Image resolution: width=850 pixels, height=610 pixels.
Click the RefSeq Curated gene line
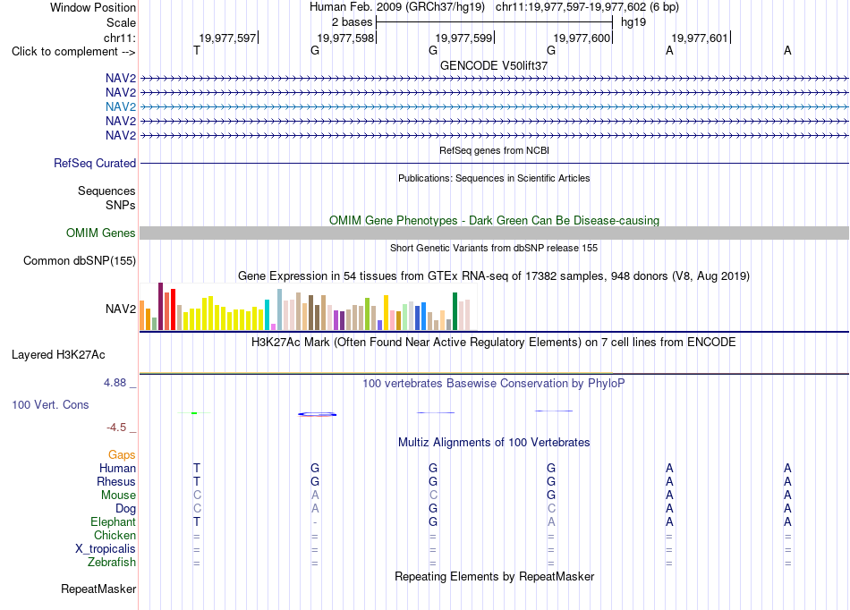pos(494,163)
